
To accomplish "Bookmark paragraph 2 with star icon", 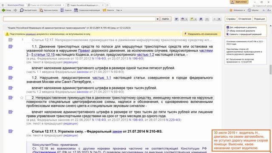I will point(22,98).
